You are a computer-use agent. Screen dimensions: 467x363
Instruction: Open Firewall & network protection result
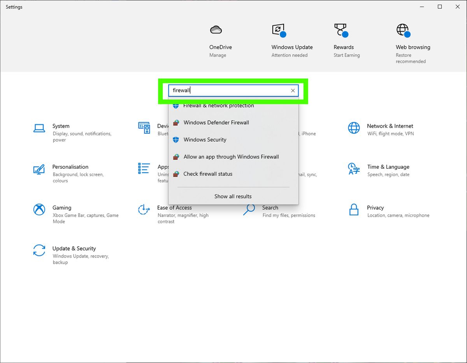tap(218, 105)
